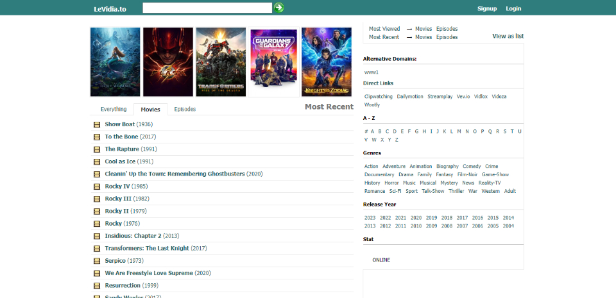The image size is (616, 298).
Task: Filter by Documentary genre
Action: click(x=379, y=174)
